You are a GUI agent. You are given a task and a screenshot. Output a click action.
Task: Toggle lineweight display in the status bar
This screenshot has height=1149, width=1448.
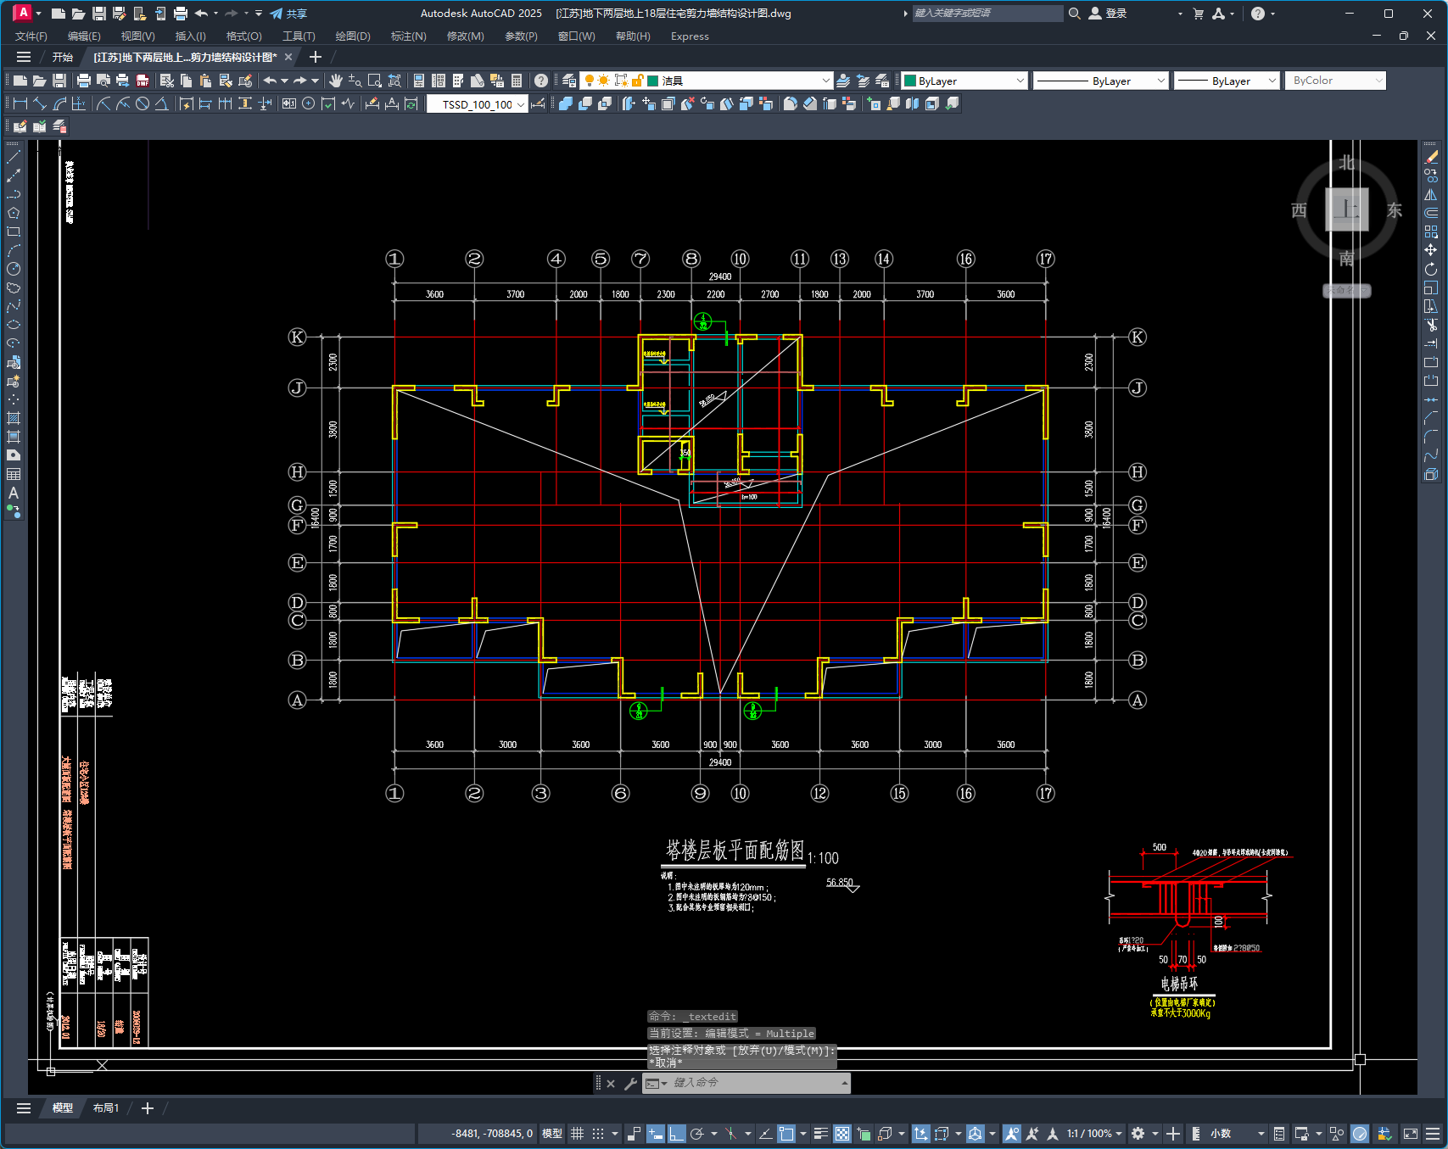pos(820,1134)
